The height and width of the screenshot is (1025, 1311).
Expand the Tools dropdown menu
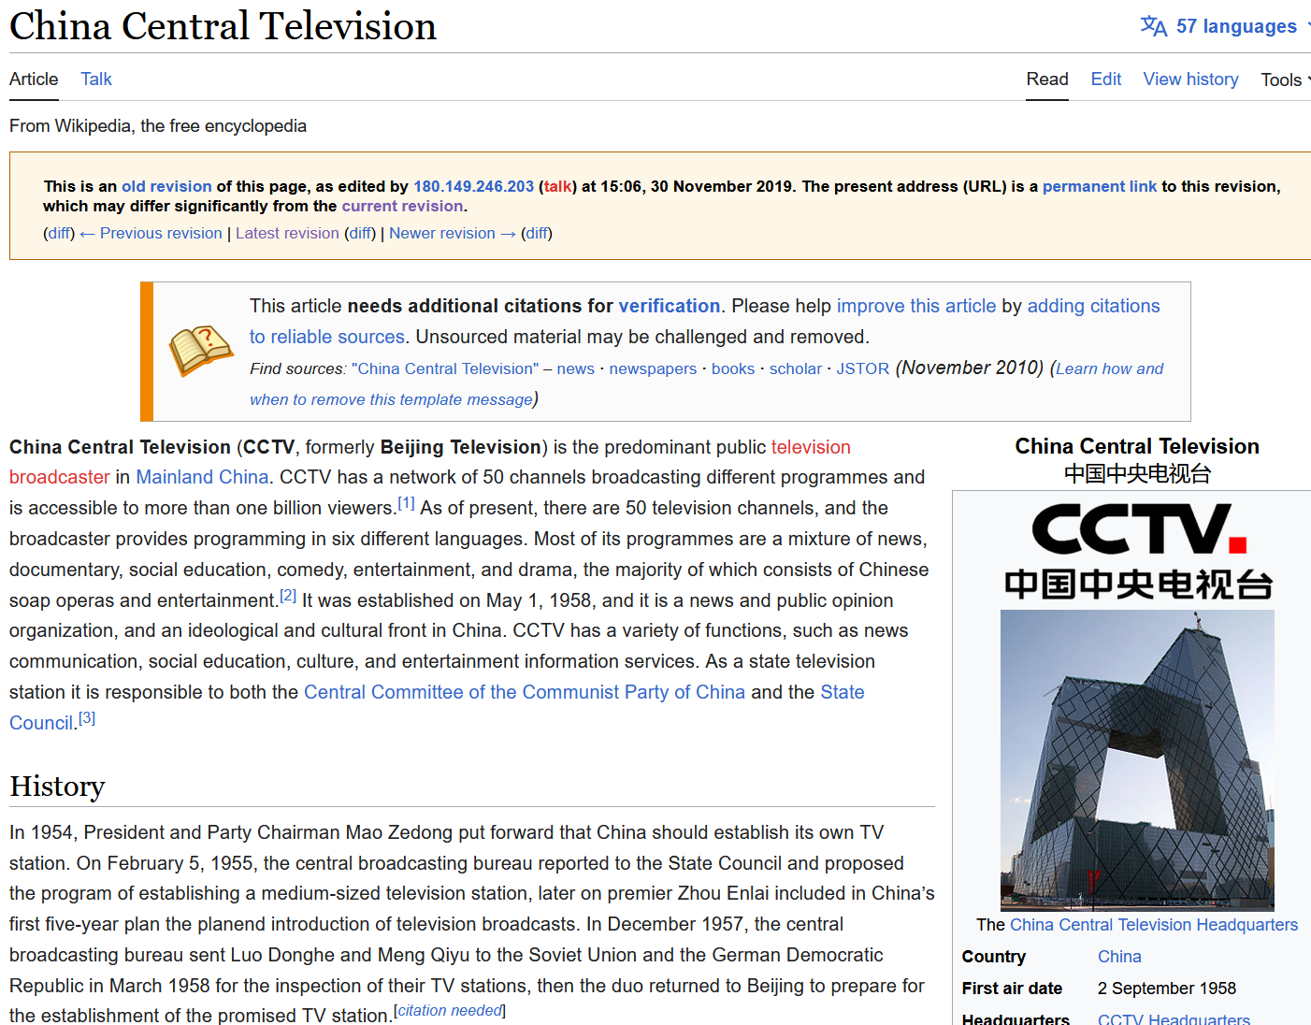(1284, 80)
